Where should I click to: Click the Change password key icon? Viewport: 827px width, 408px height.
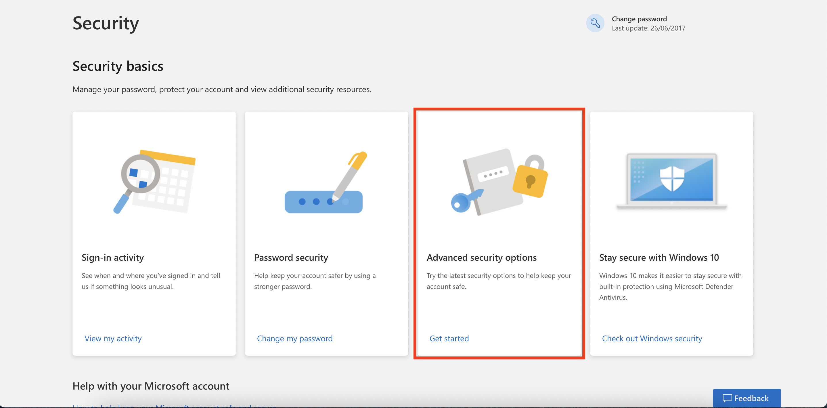pyautogui.click(x=595, y=23)
